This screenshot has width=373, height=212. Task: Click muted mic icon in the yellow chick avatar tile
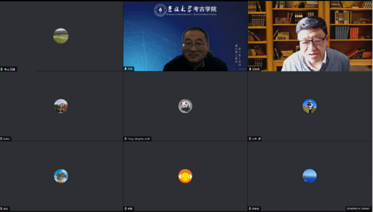(126, 209)
